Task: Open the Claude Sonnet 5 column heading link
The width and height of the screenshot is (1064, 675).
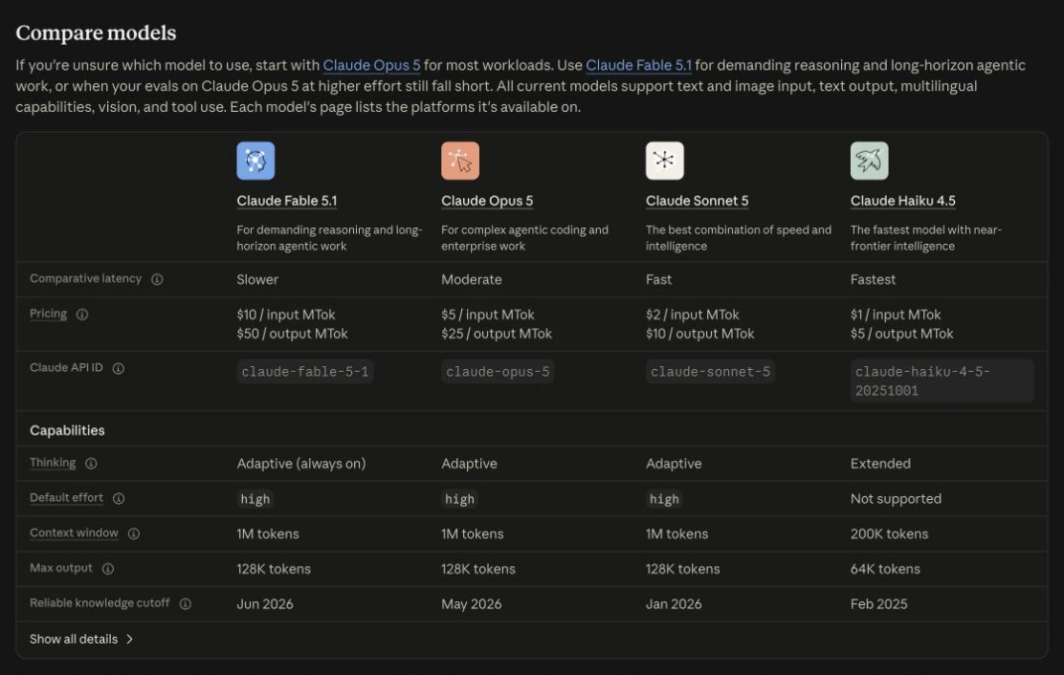Action: [x=697, y=201]
